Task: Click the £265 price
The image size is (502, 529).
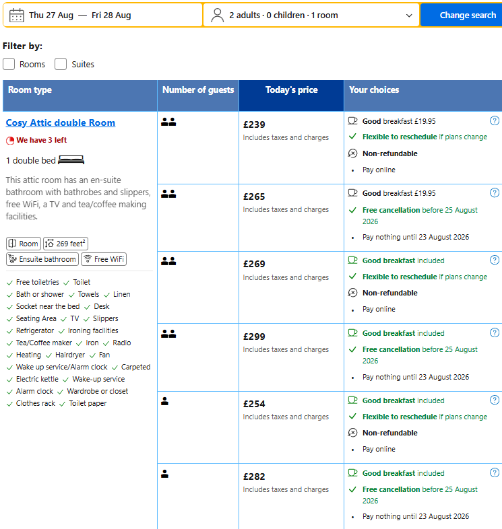Action: point(254,197)
